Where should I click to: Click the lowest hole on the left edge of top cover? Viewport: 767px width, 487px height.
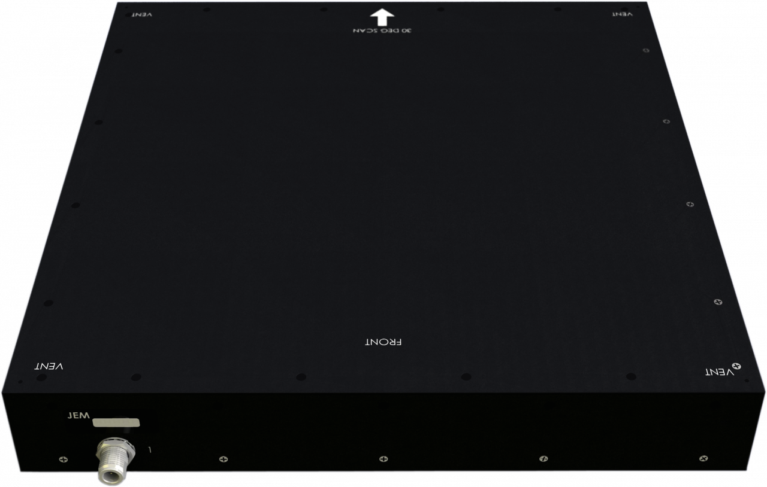click(49, 303)
